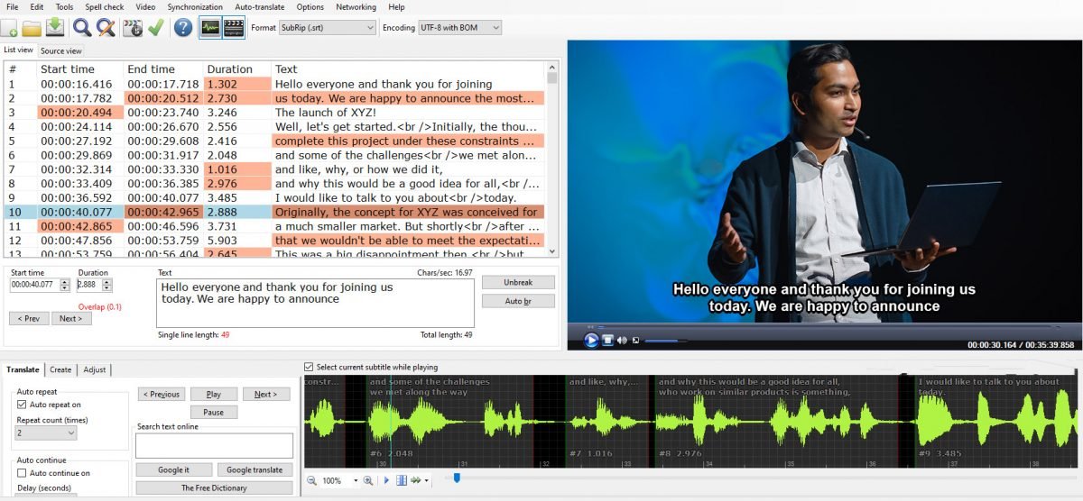
Task: Open the waveform 100% zoom dropdown
Action: 356,481
